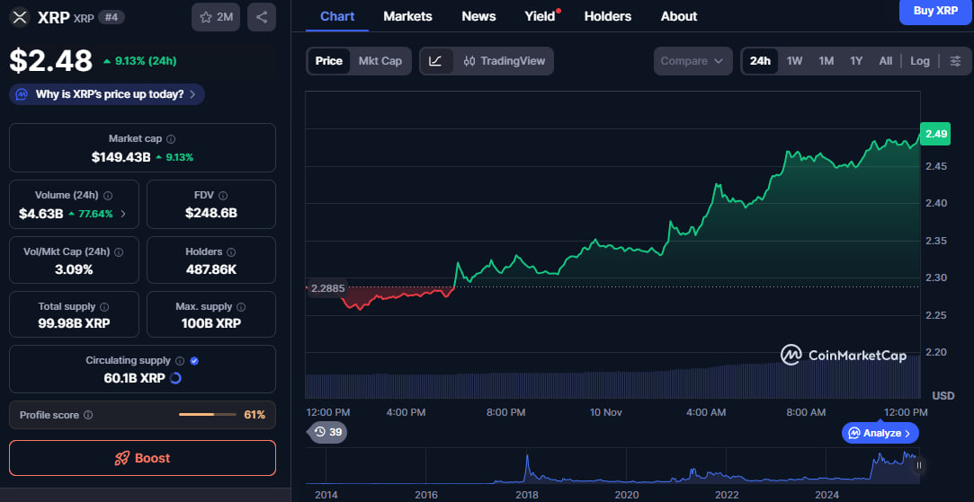Select Price chart mode
974x502 pixels.
[328, 61]
